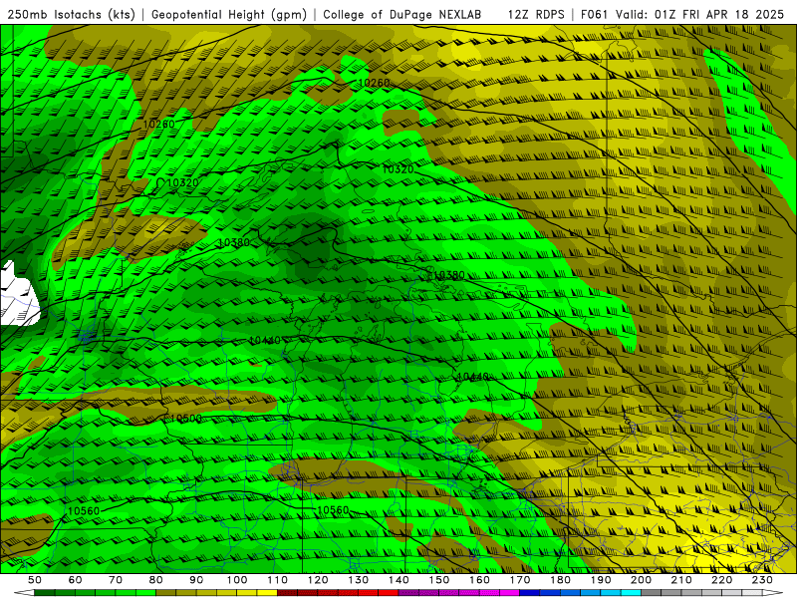Click the 'Valid: 01Z FRI APR 18 2025' text
The height and width of the screenshot is (598, 797).
coord(700,15)
